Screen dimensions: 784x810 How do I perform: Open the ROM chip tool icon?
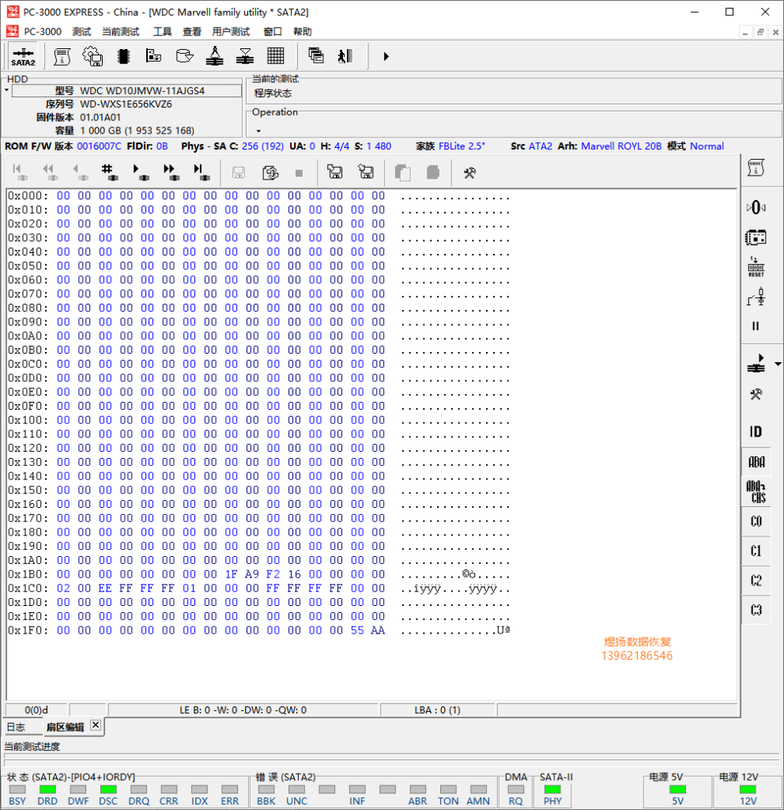pos(123,56)
